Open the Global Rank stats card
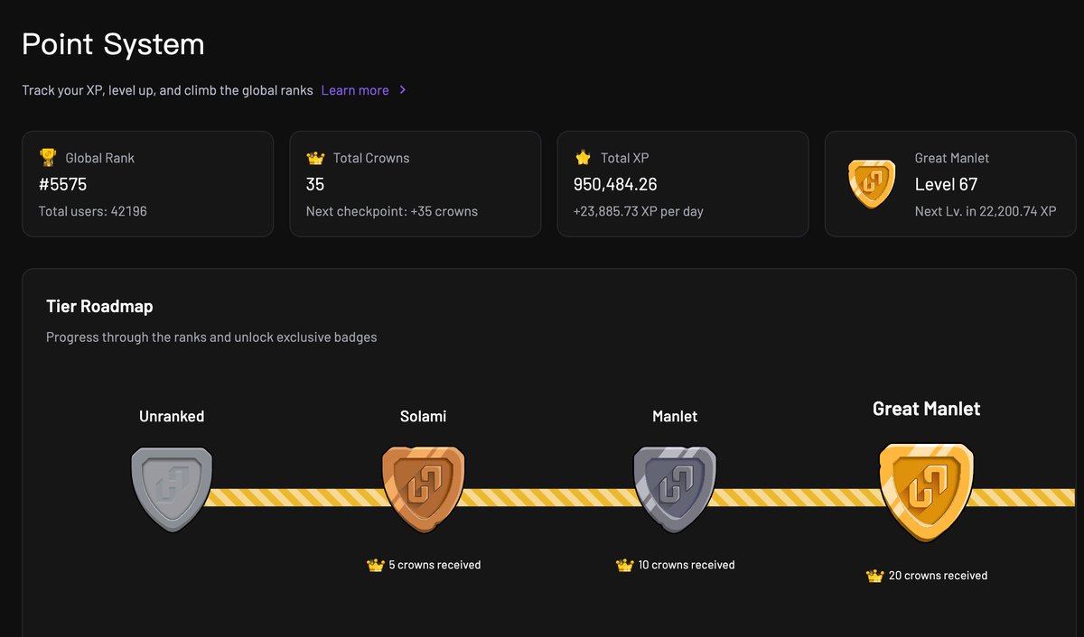Viewport: 1084px width, 637px height. pyautogui.click(x=147, y=184)
